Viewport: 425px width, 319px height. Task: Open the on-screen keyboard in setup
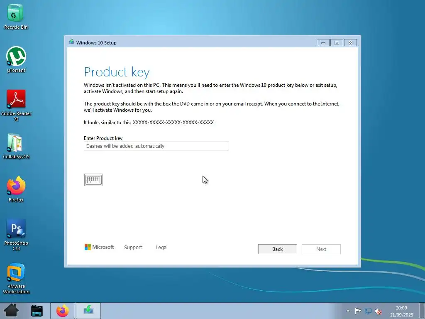[x=93, y=179]
